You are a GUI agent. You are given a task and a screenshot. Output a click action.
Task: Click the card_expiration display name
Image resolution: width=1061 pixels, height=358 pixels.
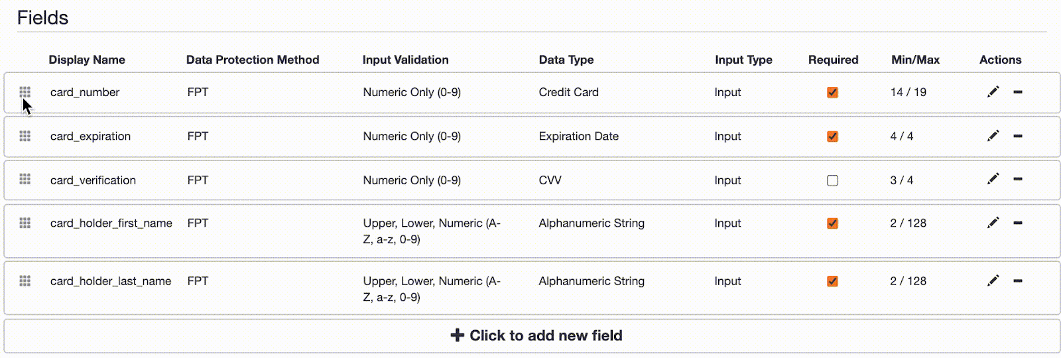[90, 136]
